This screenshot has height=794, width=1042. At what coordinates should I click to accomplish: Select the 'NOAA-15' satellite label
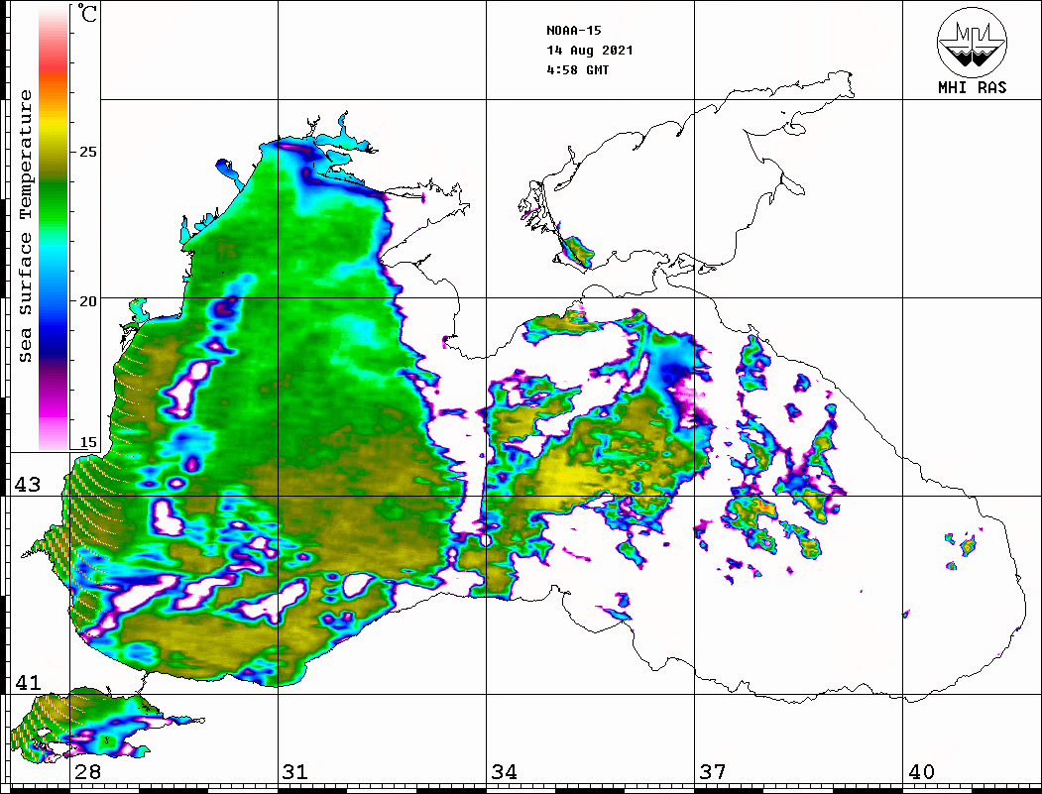(574, 31)
